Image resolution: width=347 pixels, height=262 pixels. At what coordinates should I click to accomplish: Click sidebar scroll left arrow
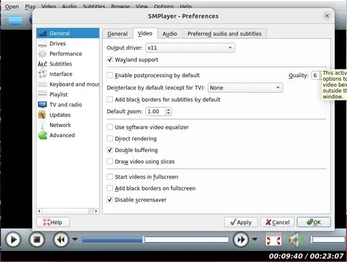click(39, 211)
